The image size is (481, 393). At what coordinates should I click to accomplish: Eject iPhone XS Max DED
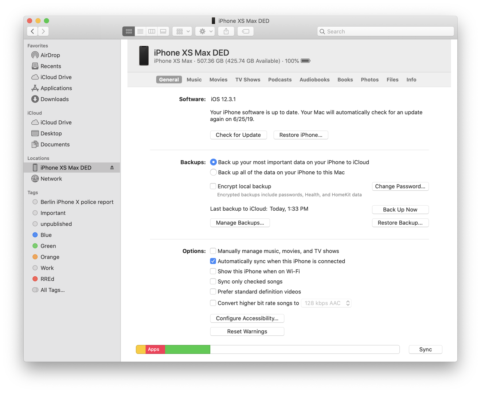pyautogui.click(x=112, y=167)
